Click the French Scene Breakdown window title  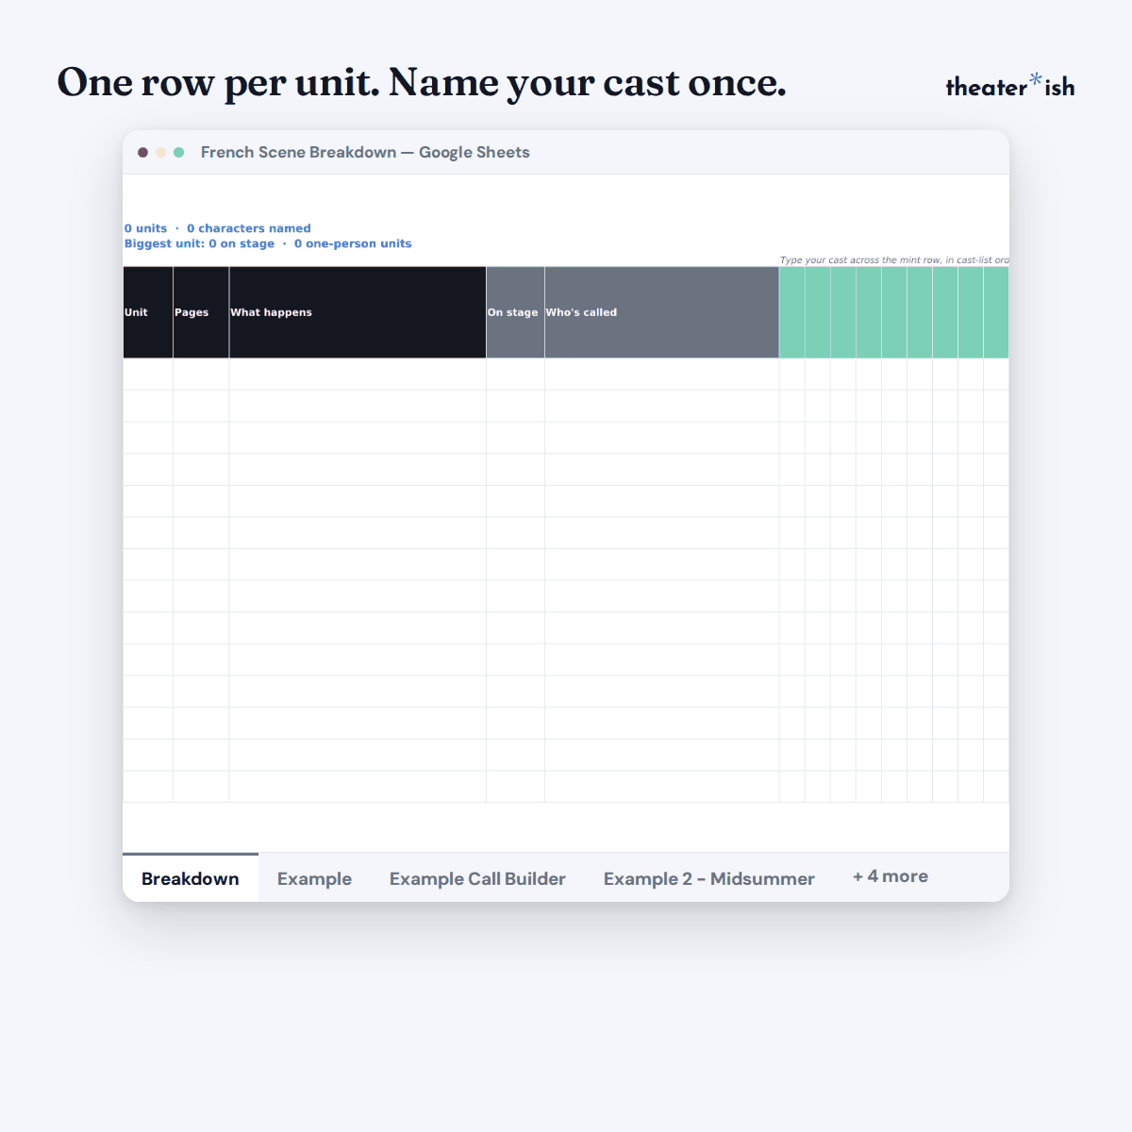coord(365,152)
